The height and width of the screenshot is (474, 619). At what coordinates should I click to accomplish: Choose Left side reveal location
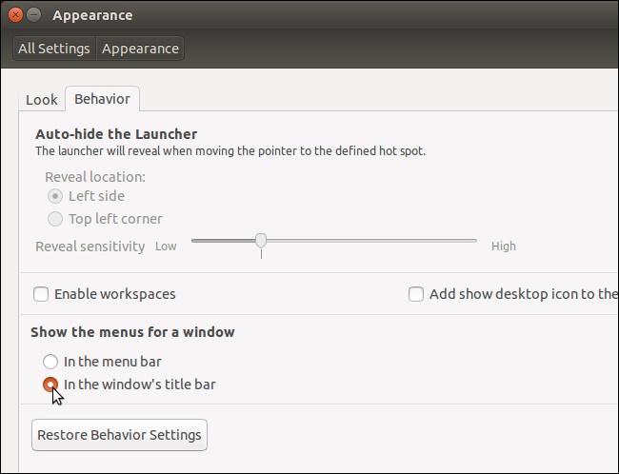pyautogui.click(x=56, y=196)
